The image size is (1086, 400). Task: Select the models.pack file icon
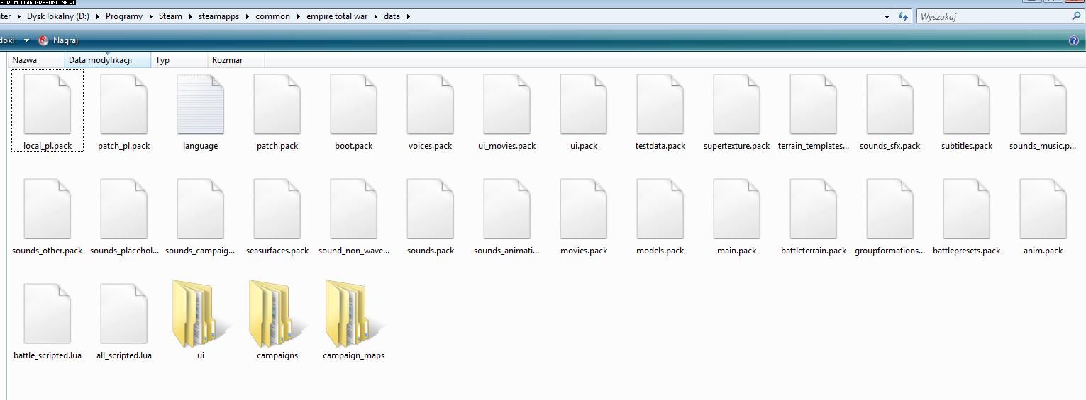click(660, 209)
